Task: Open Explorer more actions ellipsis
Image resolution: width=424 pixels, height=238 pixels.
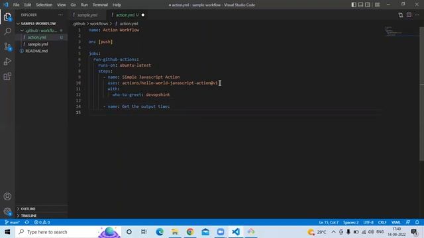Action: click(x=60, y=15)
